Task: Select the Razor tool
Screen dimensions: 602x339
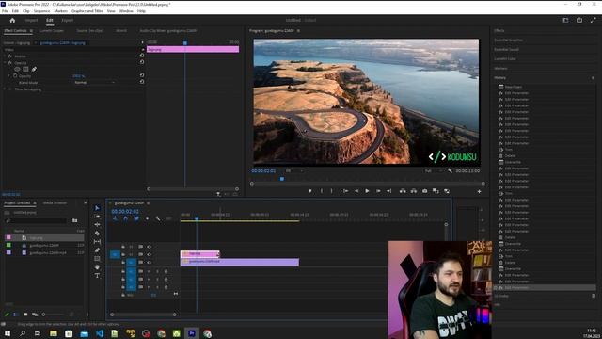Action: coord(97,234)
